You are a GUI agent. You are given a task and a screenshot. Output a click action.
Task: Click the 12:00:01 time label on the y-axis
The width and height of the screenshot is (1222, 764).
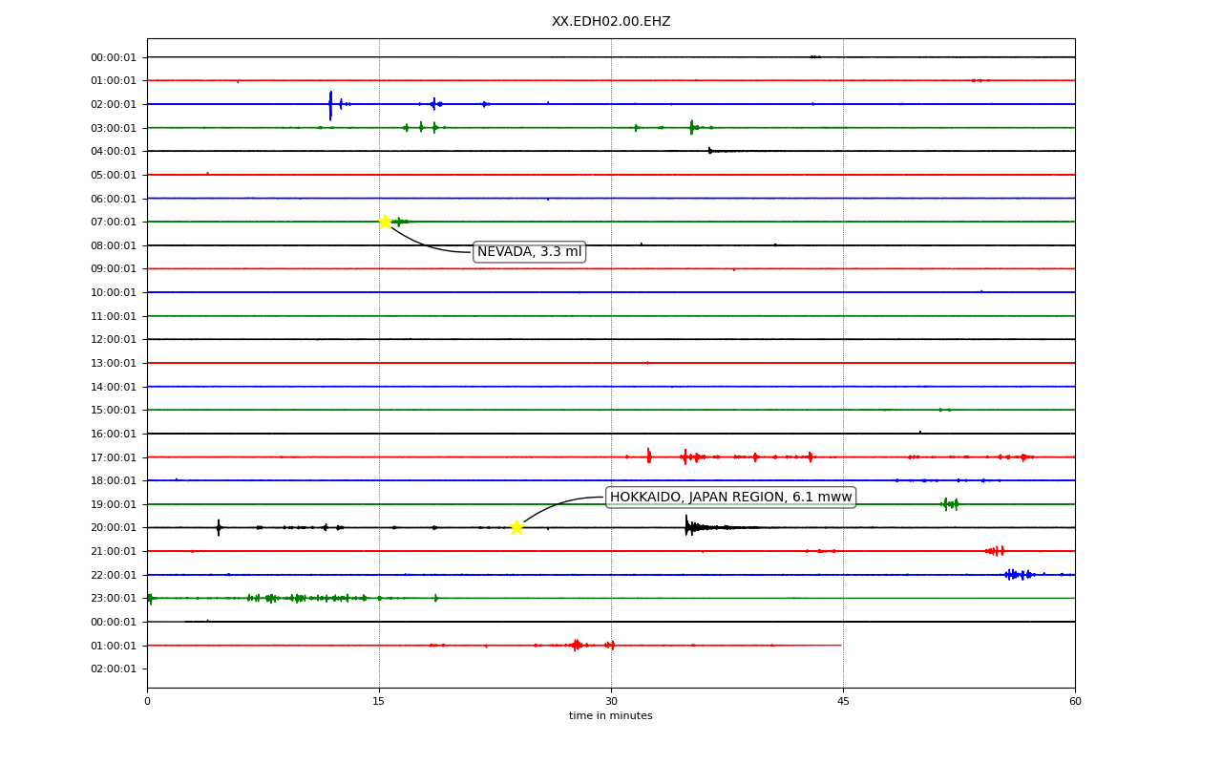click(x=114, y=339)
